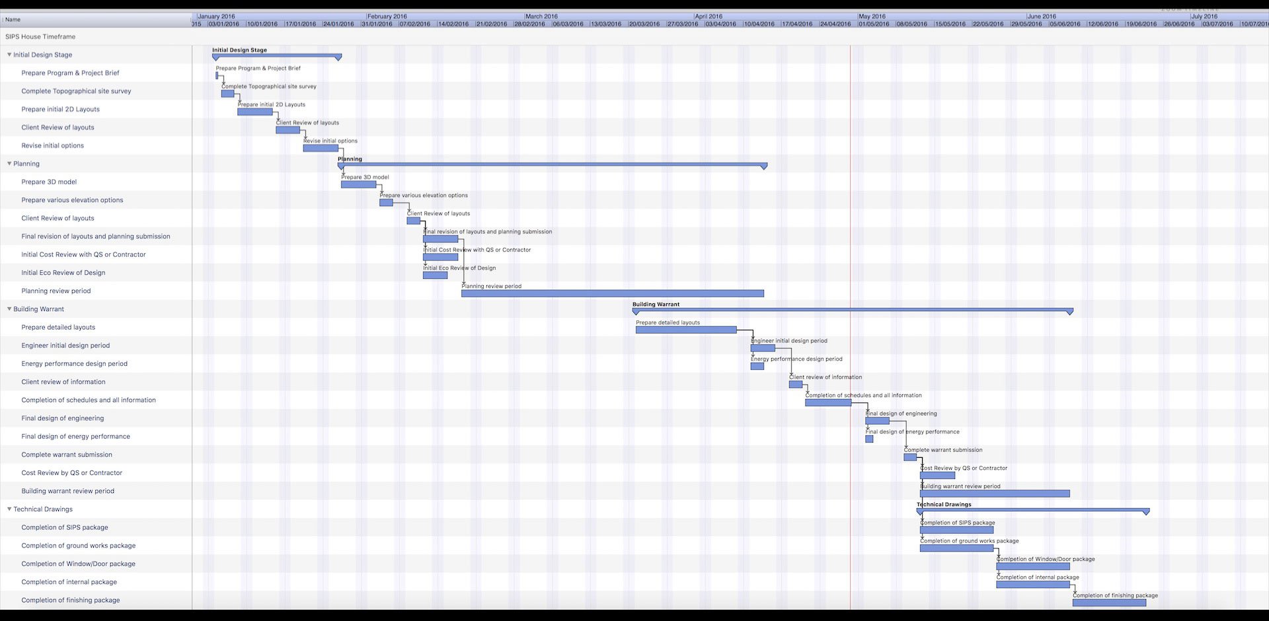
Task: Click the March 2016 month header
Action: click(541, 17)
